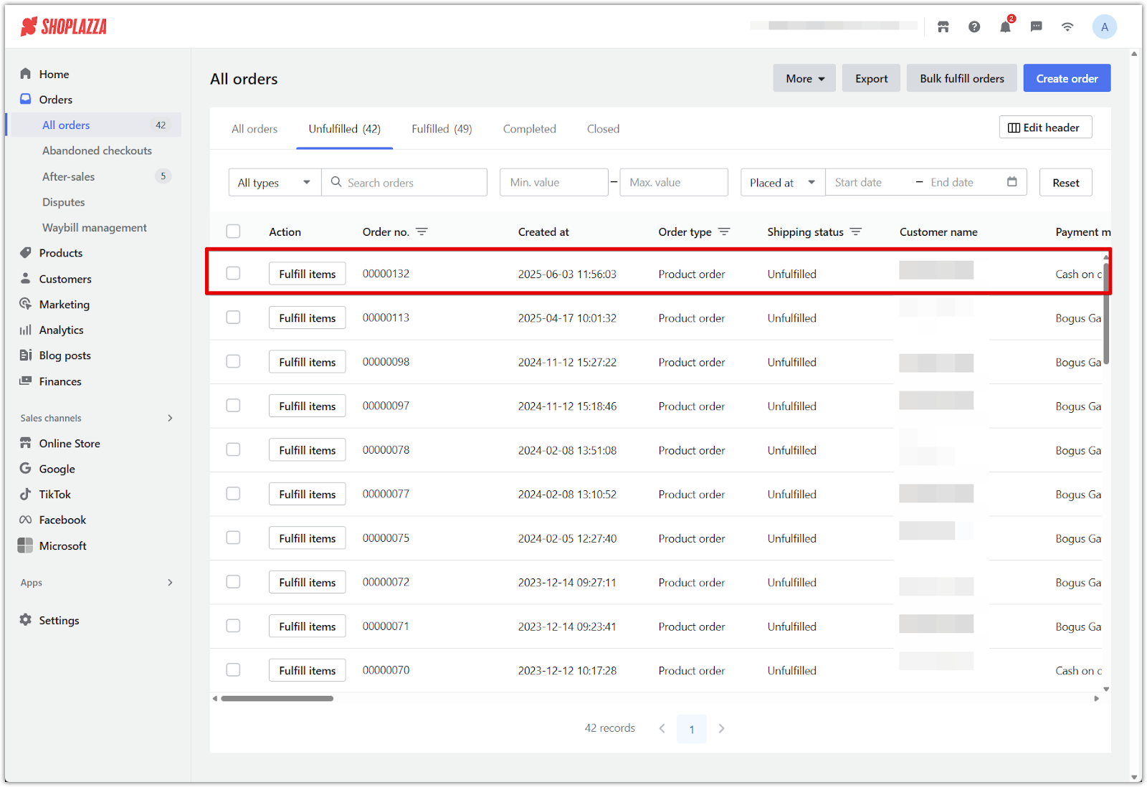The width and height of the screenshot is (1147, 787).
Task: Click the Create order button
Action: 1067,78
